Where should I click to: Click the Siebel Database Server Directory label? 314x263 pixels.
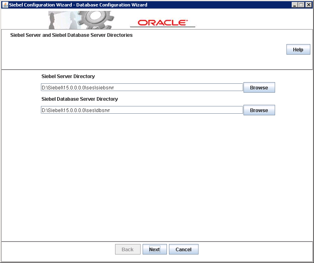pos(80,99)
